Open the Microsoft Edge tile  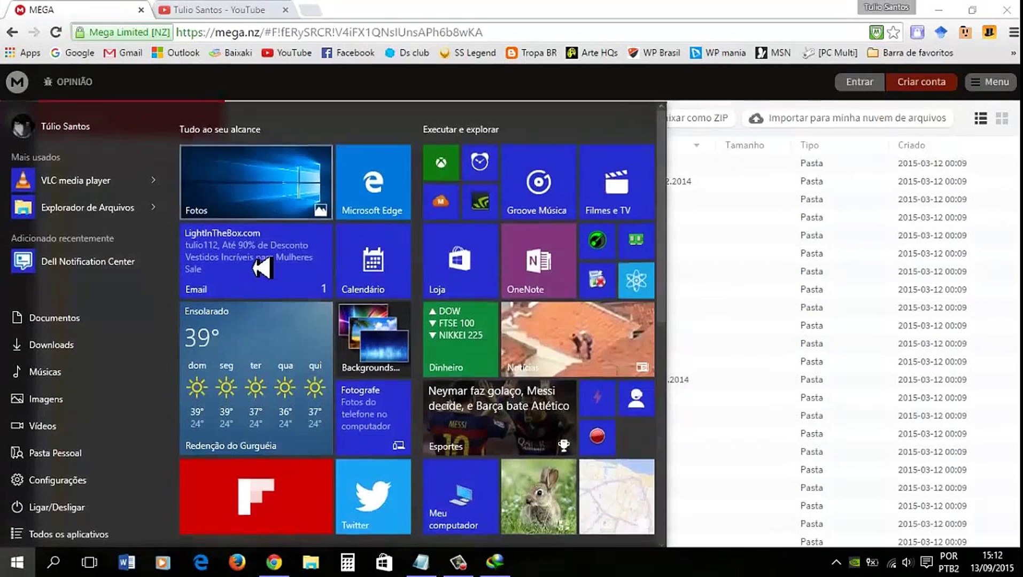click(x=373, y=182)
